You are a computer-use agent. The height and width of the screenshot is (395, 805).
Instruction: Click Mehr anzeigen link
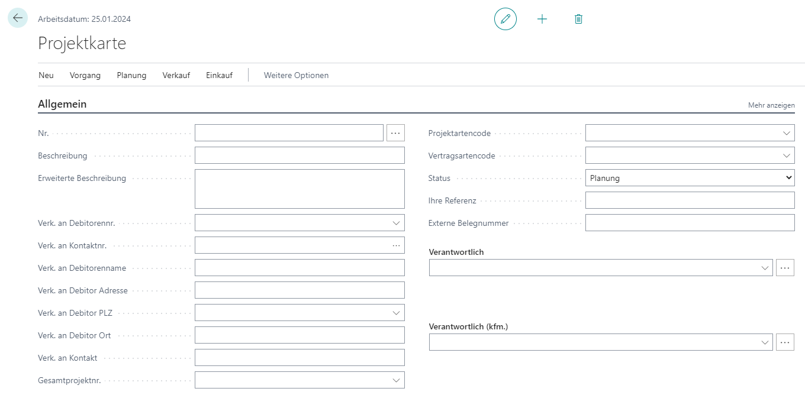pos(771,105)
